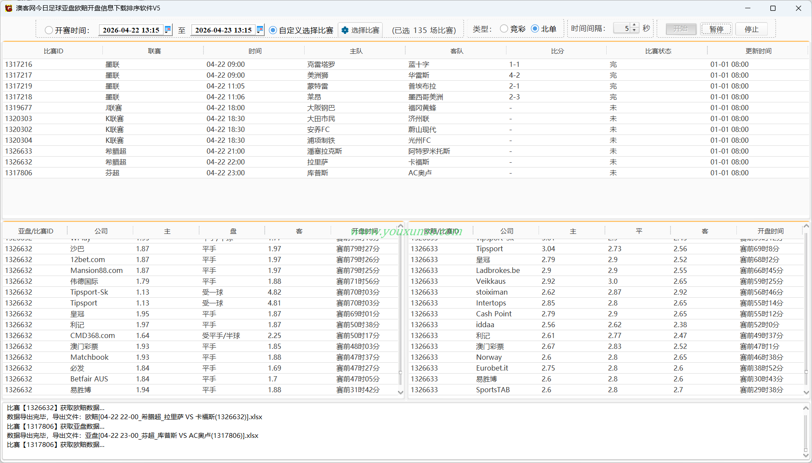The width and height of the screenshot is (812, 463).
Task: Select match row 1317806 库普斯
Action: 406,173
